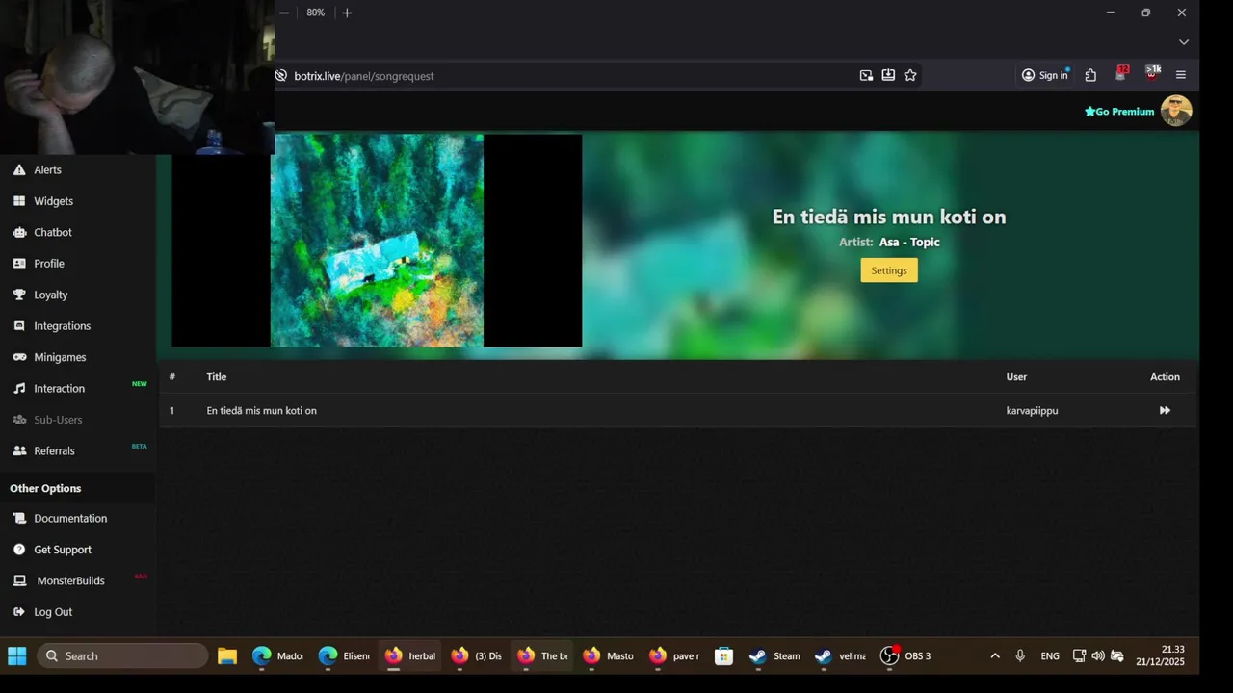Click the install site app icon
This screenshot has height=693, width=1233.
[x=888, y=75]
